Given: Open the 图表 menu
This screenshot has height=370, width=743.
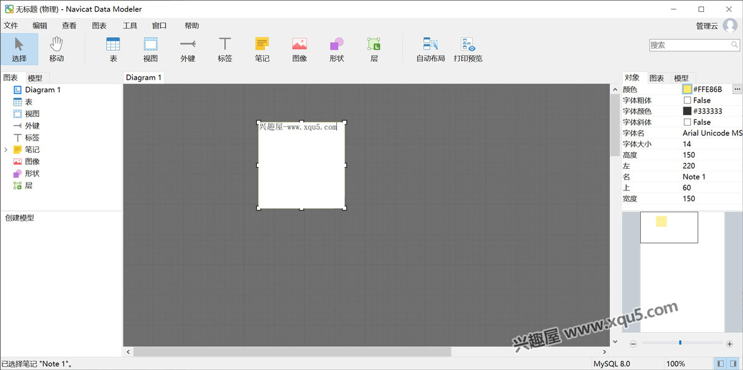Looking at the screenshot, I should (99, 25).
